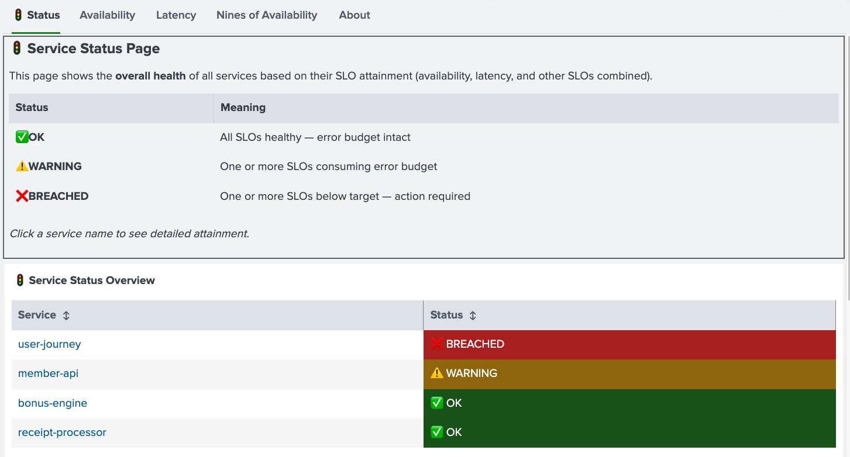
Task: Click the 'Service Status Overview' panel title
Action: click(x=92, y=281)
